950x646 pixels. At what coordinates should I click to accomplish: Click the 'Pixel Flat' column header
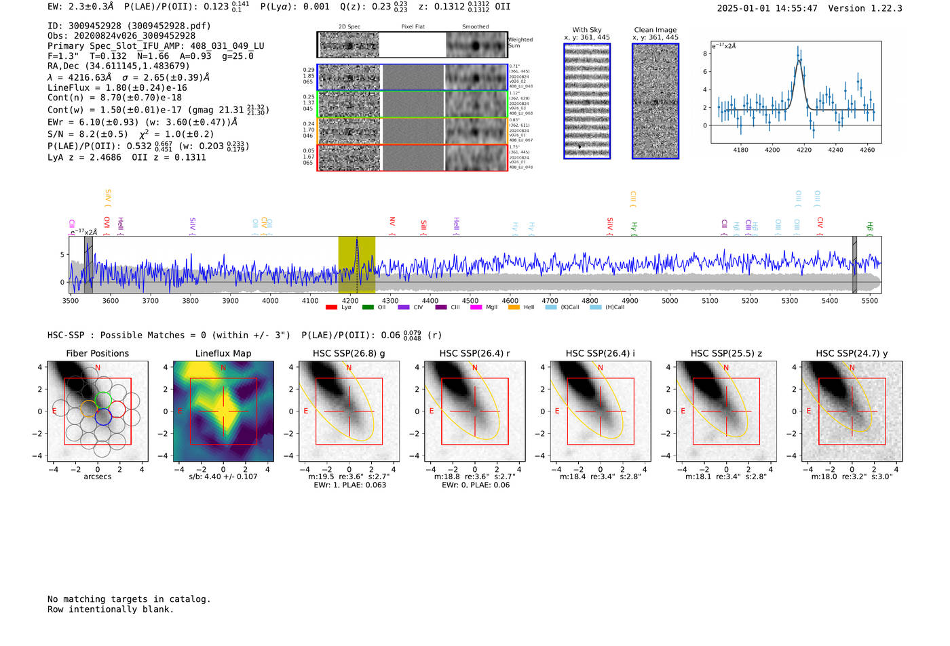coord(413,26)
